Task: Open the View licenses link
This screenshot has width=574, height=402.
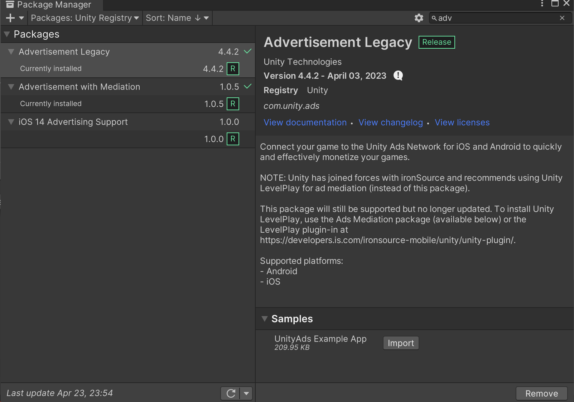Action: (462, 122)
